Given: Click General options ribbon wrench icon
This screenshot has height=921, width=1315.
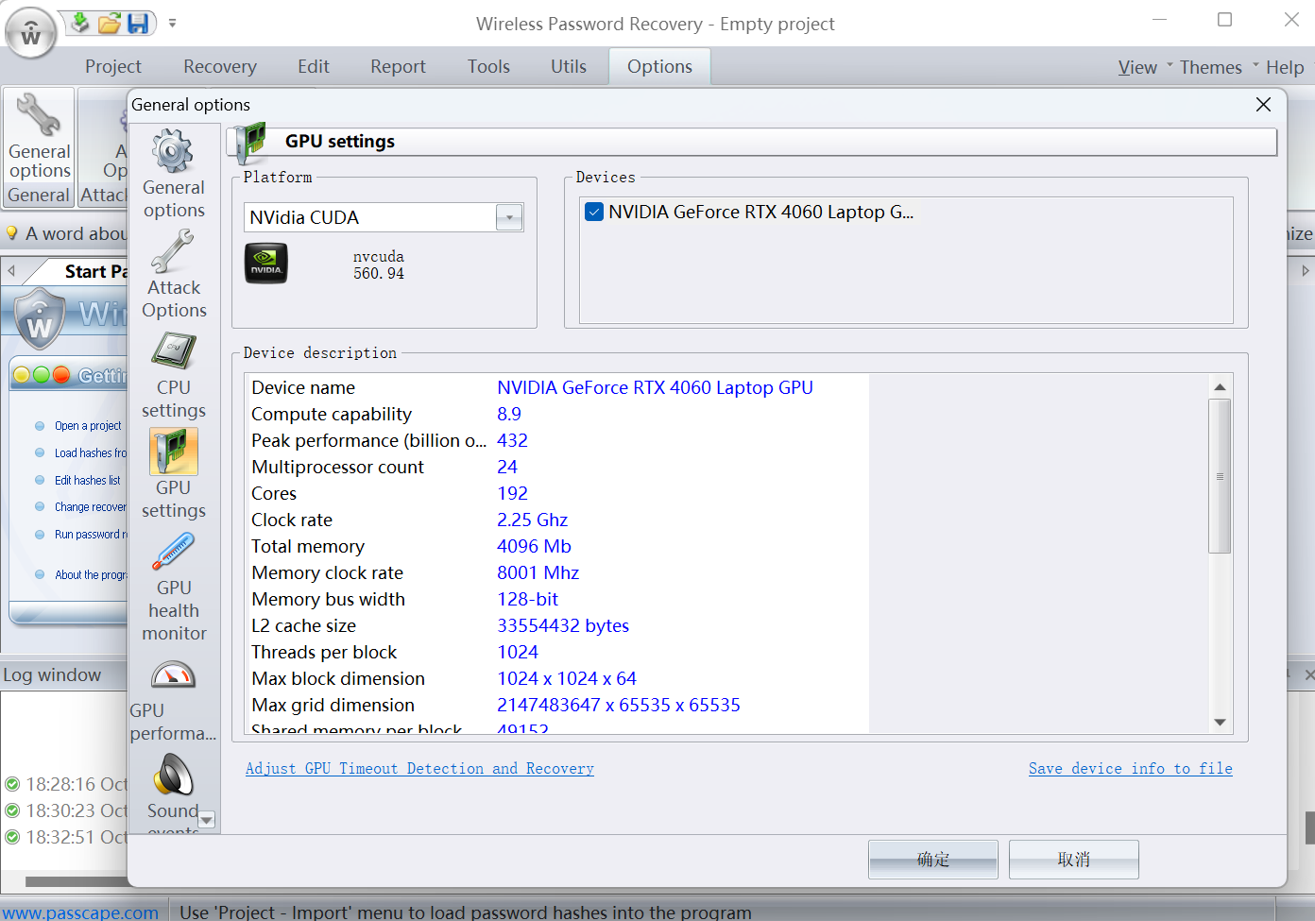Looking at the screenshot, I should 39,114.
